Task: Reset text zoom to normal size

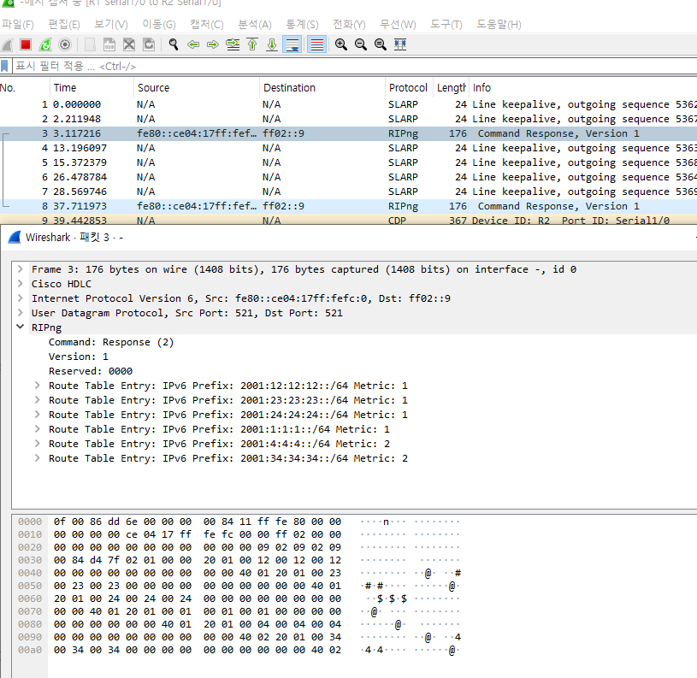Action: tap(380, 44)
